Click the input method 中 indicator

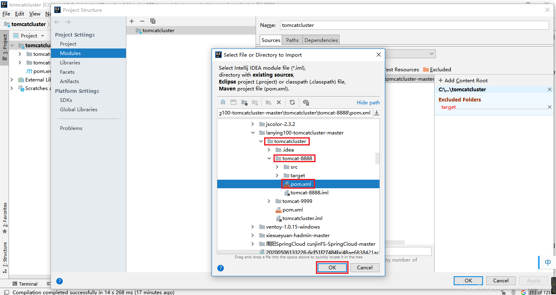click(548, 262)
